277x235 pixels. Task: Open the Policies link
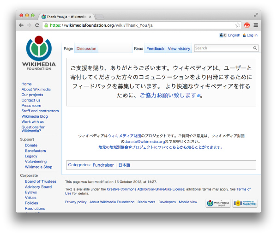(x=31, y=203)
